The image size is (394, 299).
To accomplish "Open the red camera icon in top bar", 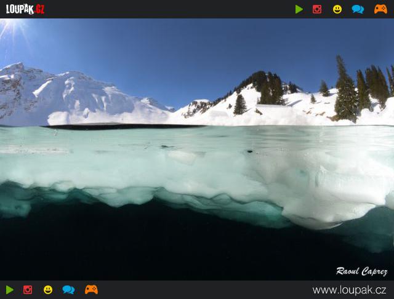I will [317, 9].
